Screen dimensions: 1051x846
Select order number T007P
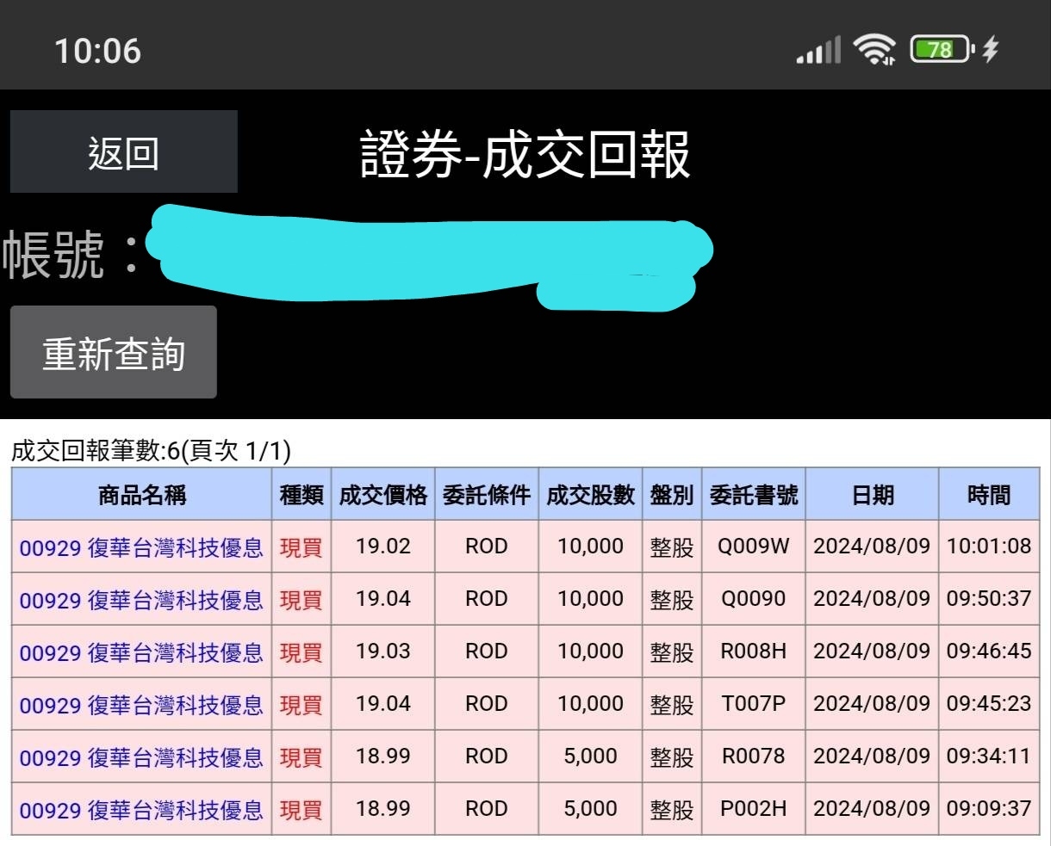(754, 704)
